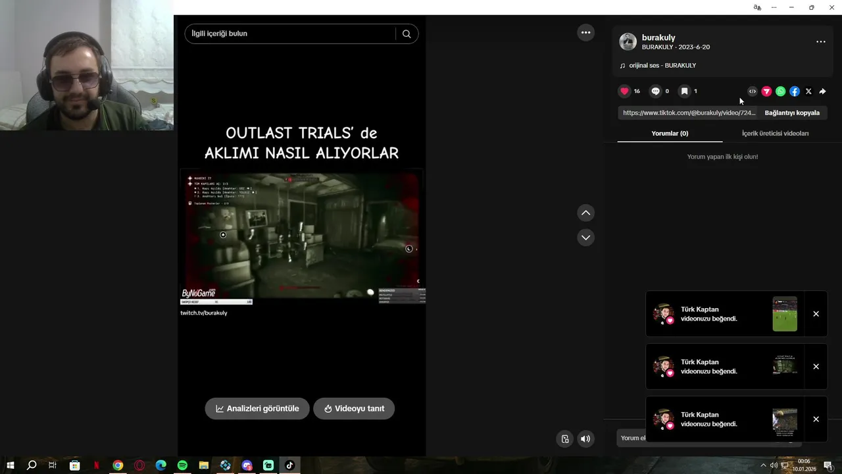Share the video on X

pos(808,92)
